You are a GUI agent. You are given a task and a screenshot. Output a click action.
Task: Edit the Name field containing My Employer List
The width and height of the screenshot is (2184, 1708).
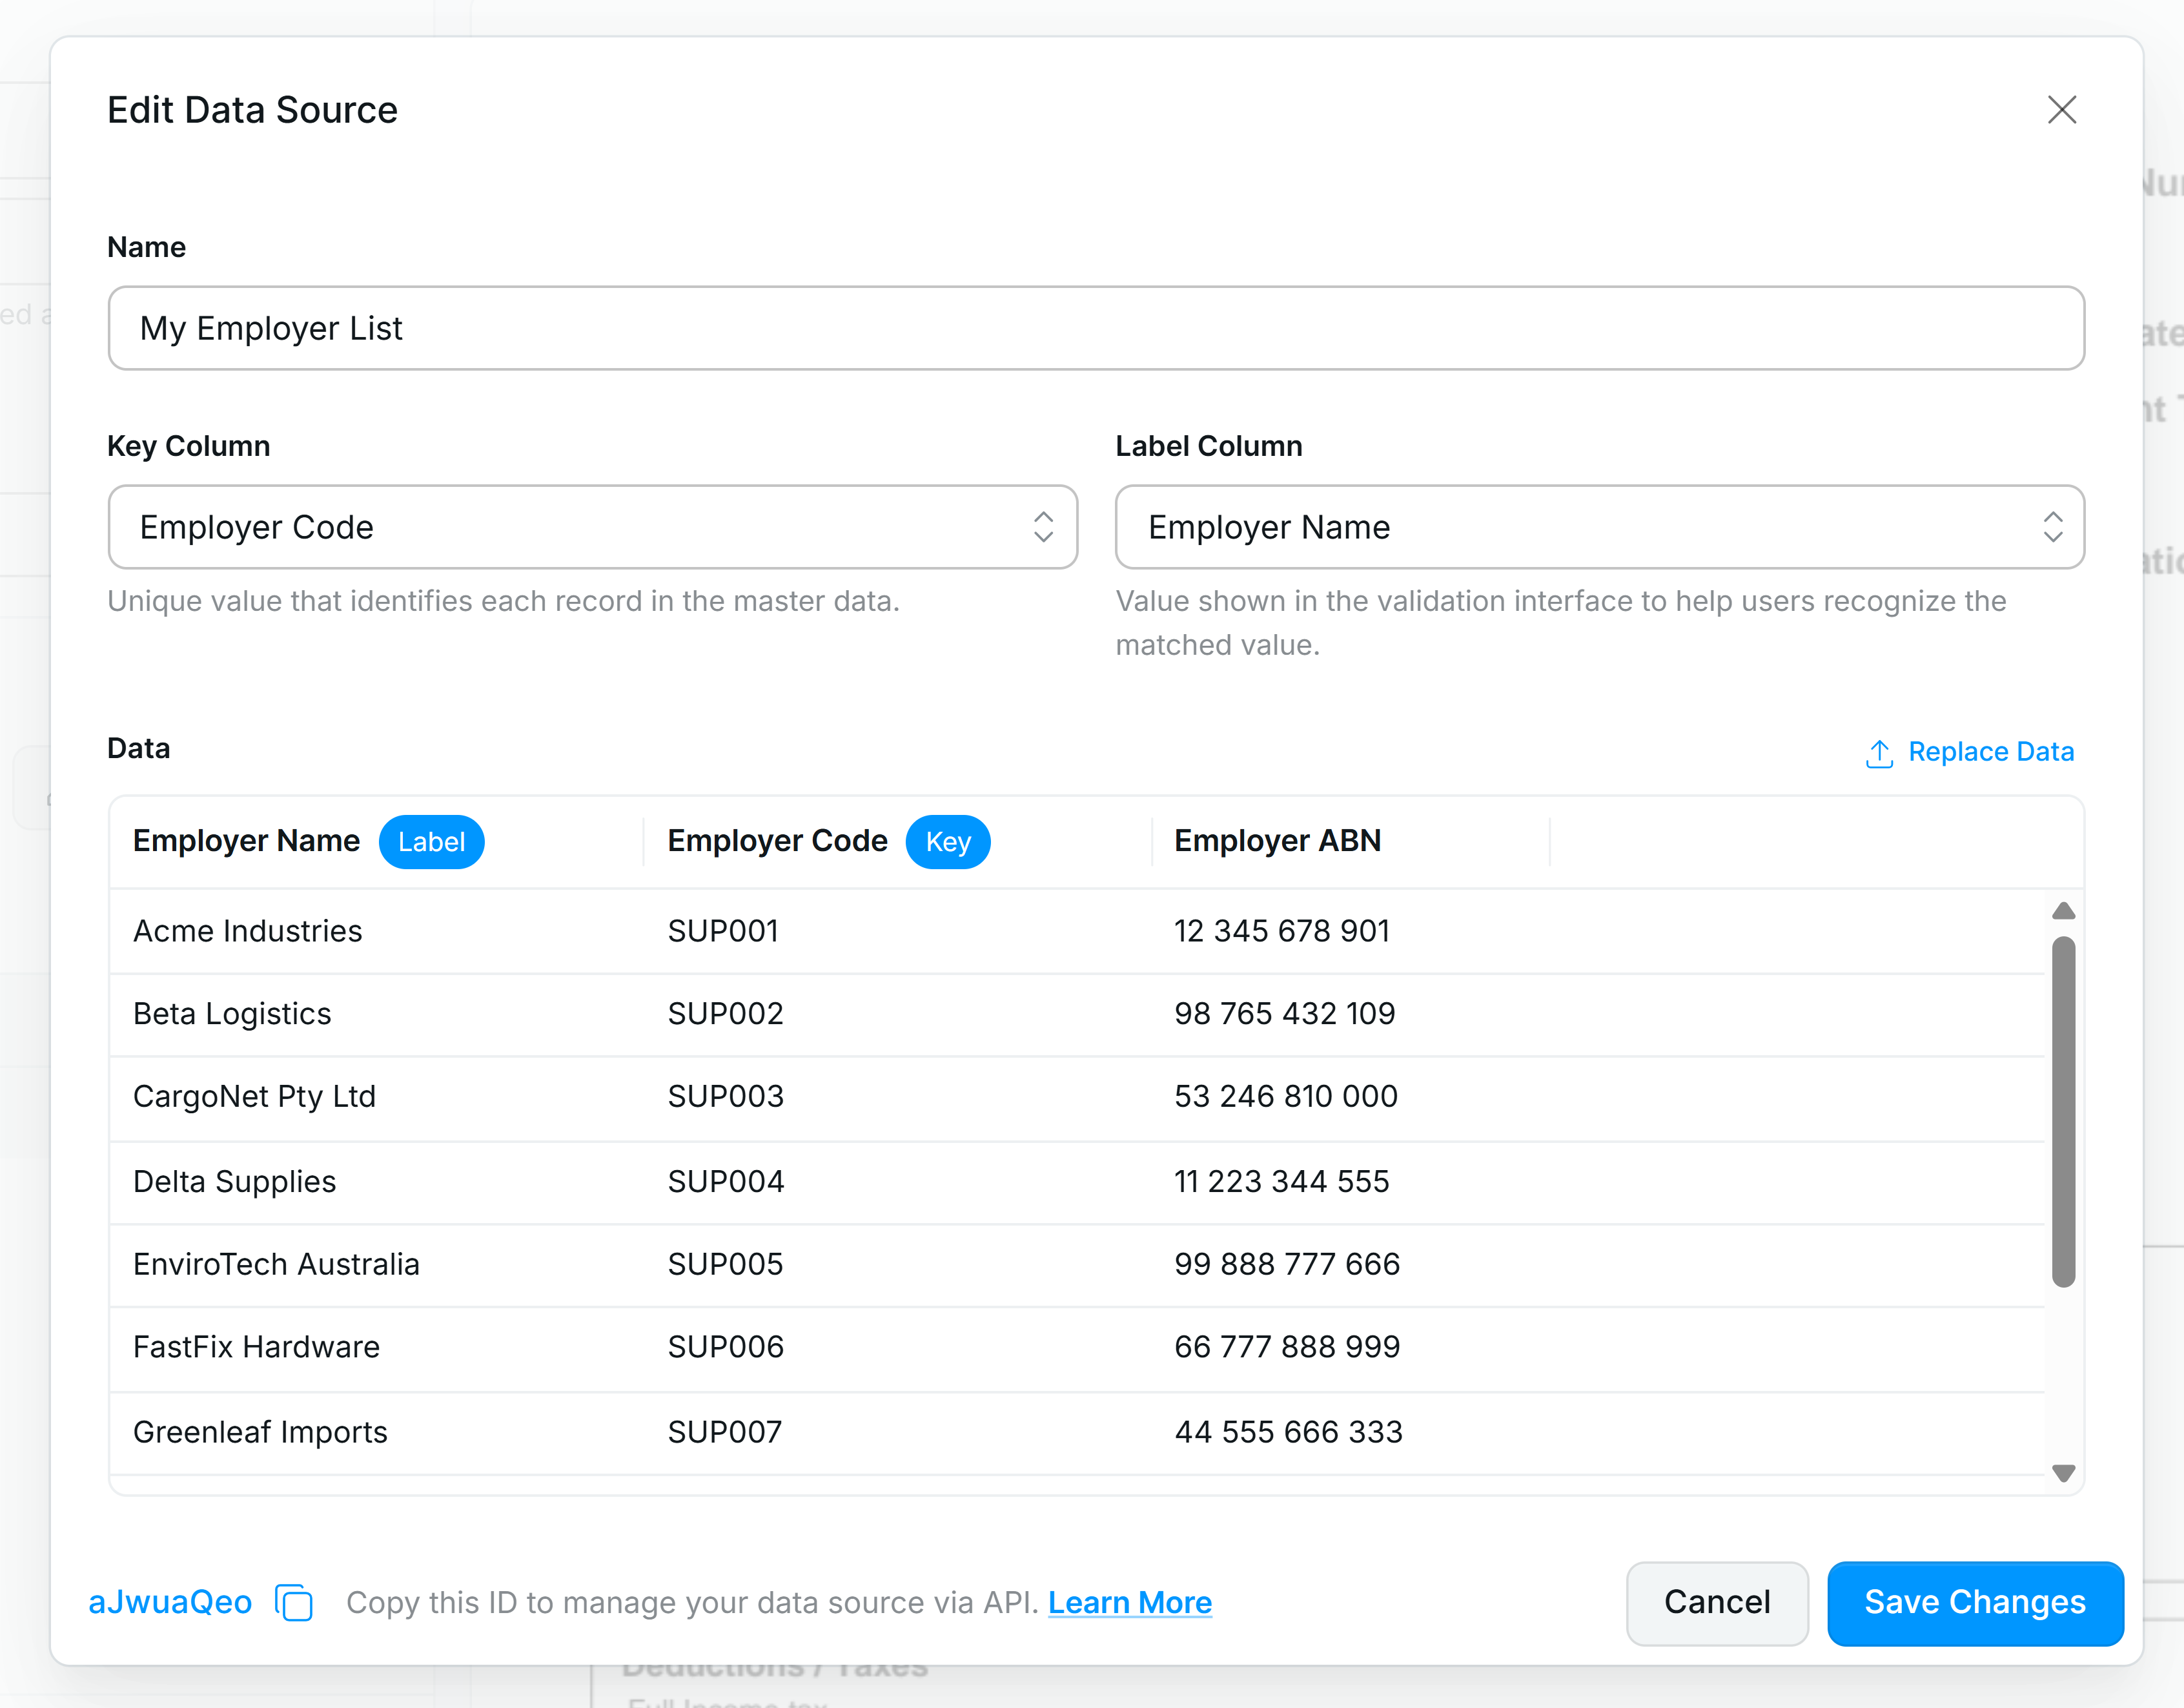[x=1095, y=328]
